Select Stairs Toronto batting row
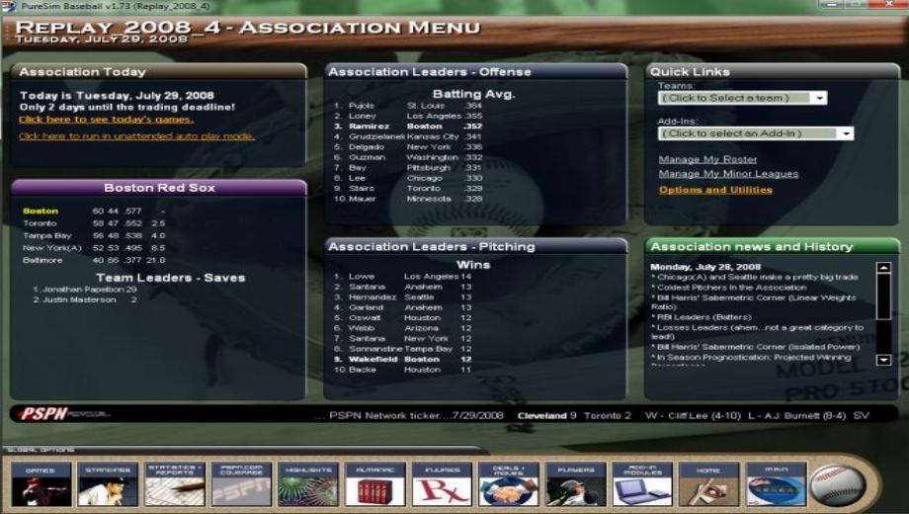The height and width of the screenshot is (514, 909). (408, 189)
